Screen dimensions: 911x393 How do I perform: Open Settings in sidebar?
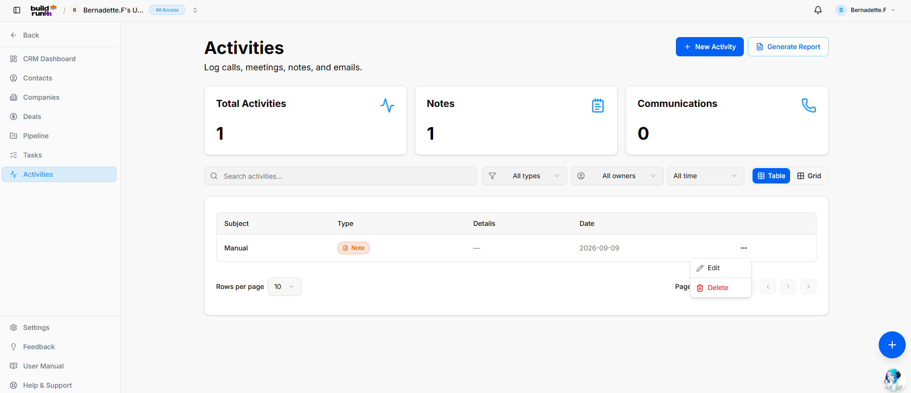[x=59, y=327]
